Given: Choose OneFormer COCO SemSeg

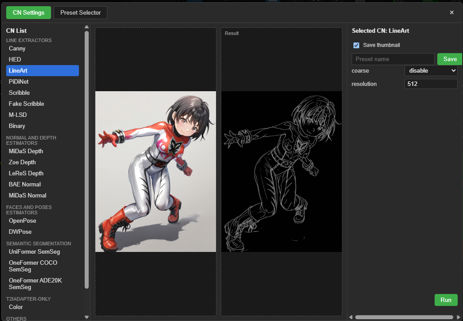Looking at the screenshot, I should (x=43, y=266).
